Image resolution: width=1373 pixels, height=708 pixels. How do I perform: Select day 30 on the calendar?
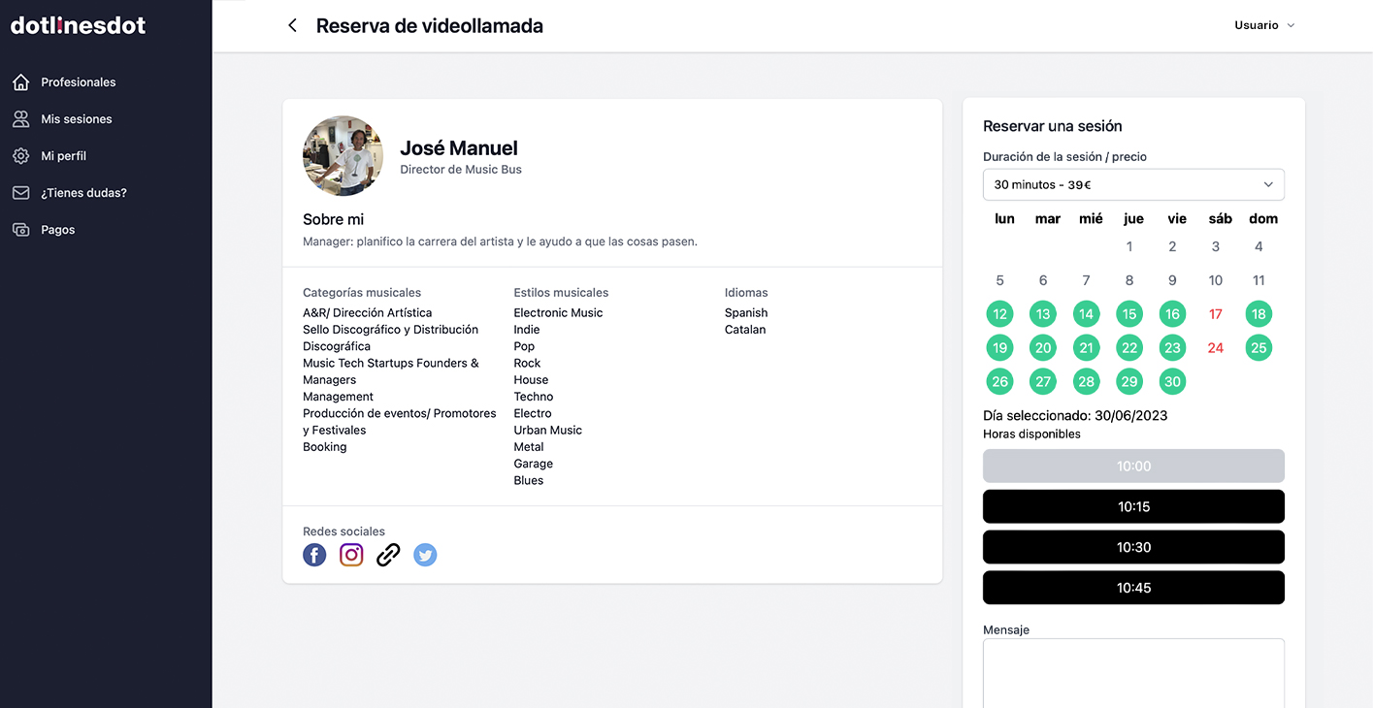pyautogui.click(x=1172, y=381)
